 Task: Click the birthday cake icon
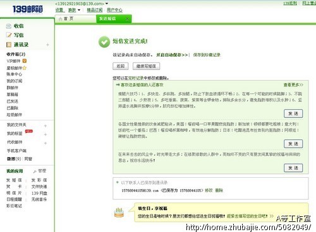pos(119,212)
